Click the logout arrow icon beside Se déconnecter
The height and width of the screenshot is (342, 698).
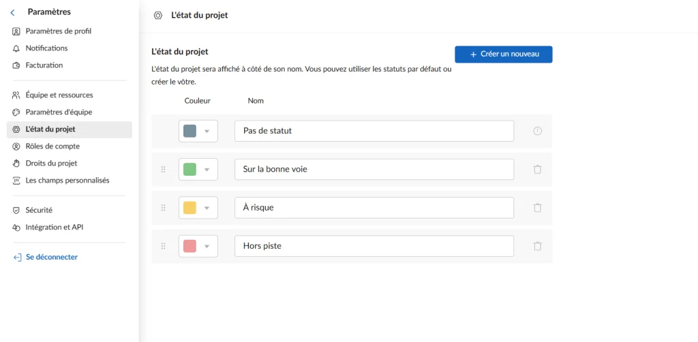click(x=17, y=257)
